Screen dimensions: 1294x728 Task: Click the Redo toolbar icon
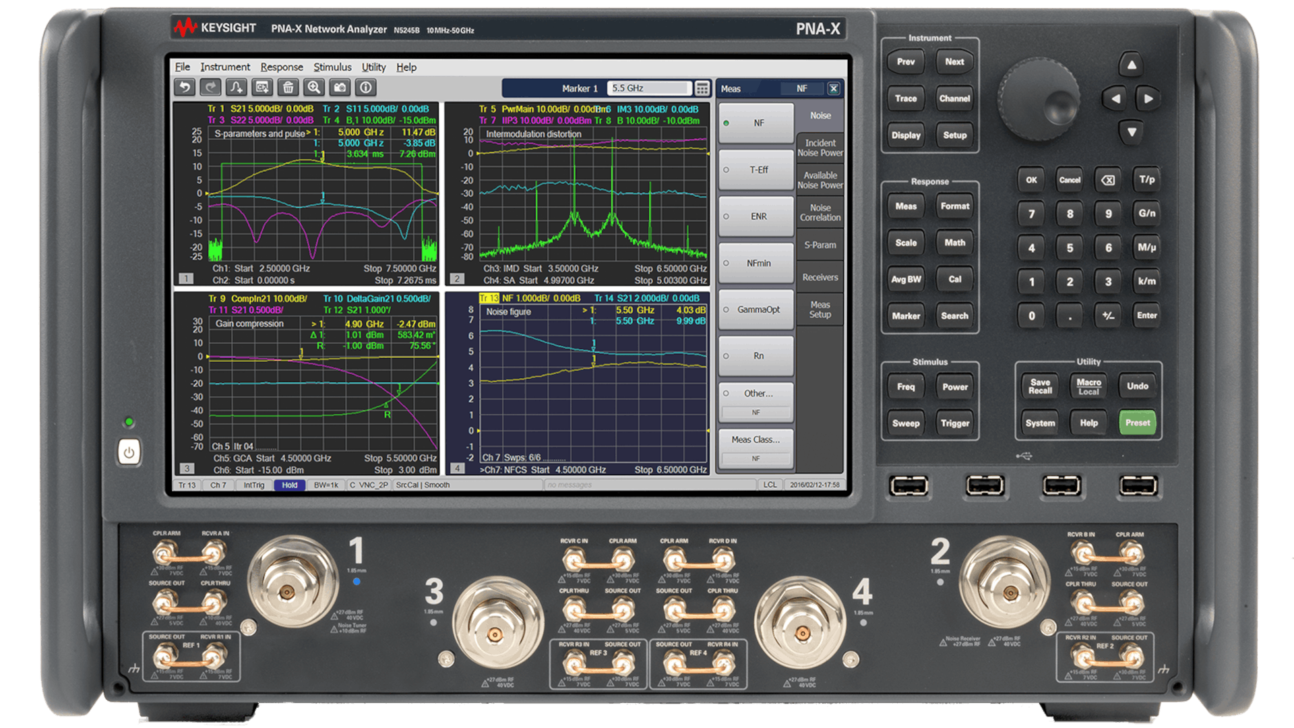210,88
